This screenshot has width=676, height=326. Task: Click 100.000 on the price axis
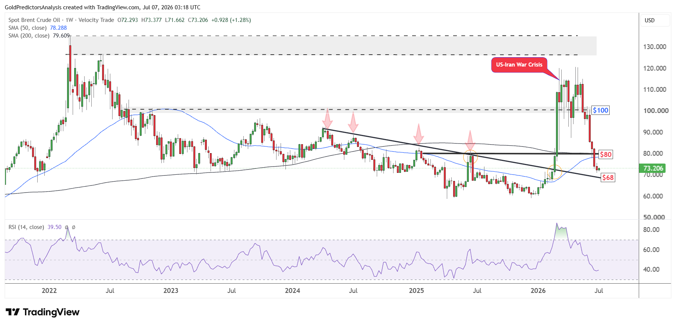[656, 111]
